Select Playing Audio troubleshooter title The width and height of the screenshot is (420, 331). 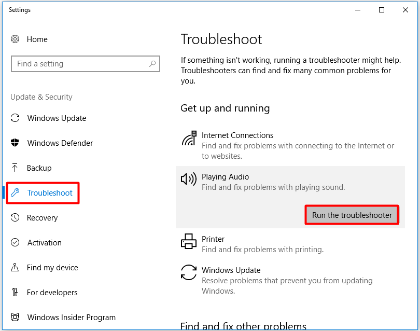pyautogui.click(x=225, y=177)
